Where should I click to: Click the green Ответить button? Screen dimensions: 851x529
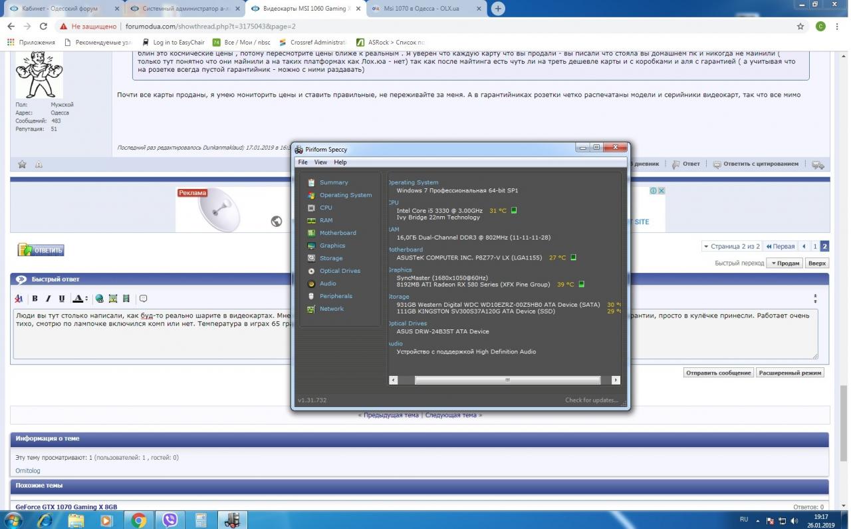[41, 250]
